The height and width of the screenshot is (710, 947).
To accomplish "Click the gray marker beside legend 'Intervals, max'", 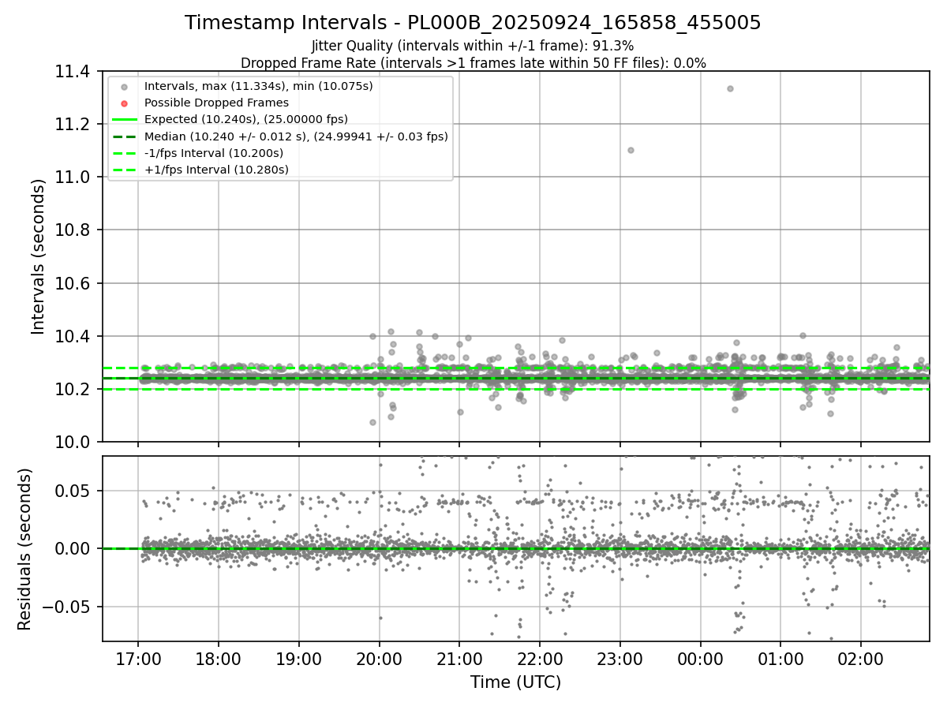I will point(124,86).
